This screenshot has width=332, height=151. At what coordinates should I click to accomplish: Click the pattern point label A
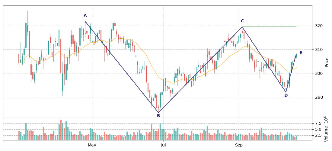click(85, 16)
